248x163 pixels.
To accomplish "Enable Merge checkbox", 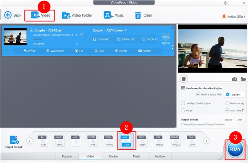I will 183,110.
